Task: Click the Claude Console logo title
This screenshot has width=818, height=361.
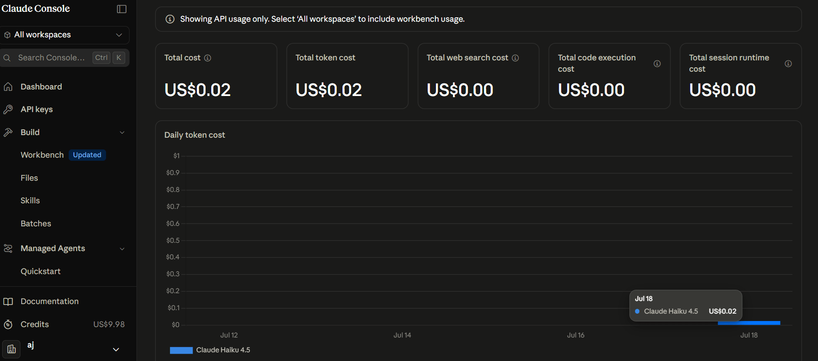Action: 36,9
